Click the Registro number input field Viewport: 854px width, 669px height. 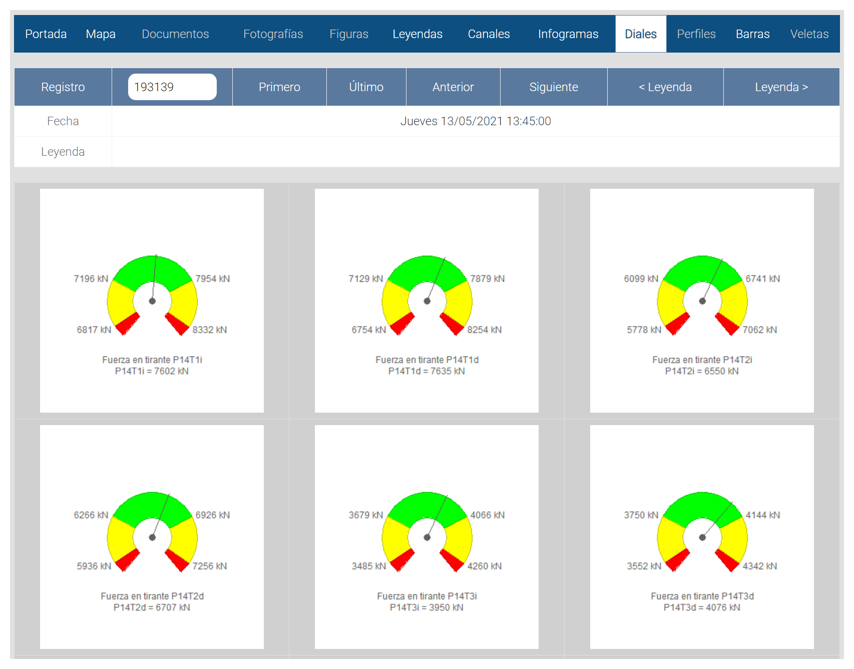(x=172, y=87)
